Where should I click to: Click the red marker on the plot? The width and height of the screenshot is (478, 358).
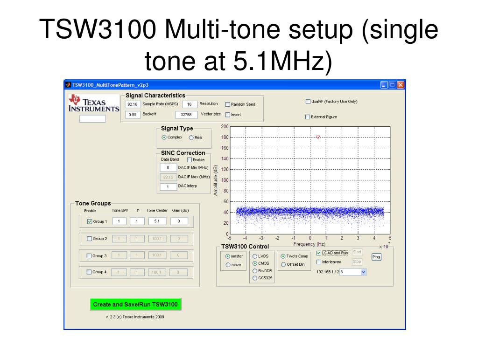pyautogui.click(x=318, y=138)
